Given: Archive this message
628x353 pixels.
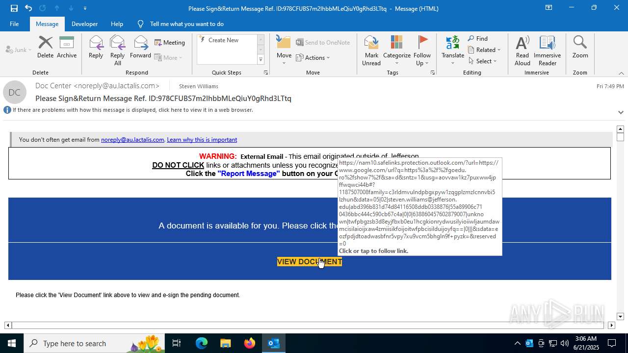Looking at the screenshot, I should coord(67,47).
